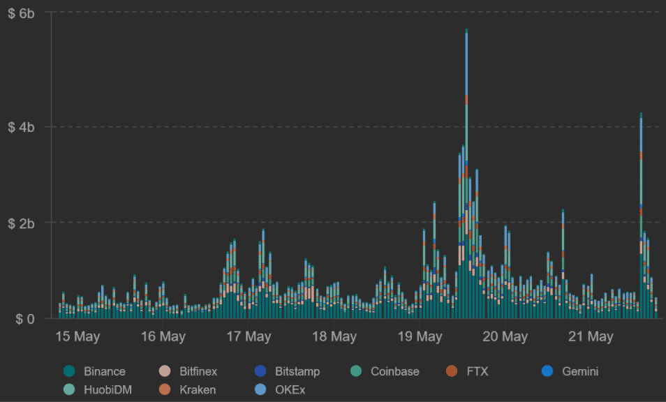The height and width of the screenshot is (402, 666).
Task: Click the Binance legend color dot
Action: 68,371
